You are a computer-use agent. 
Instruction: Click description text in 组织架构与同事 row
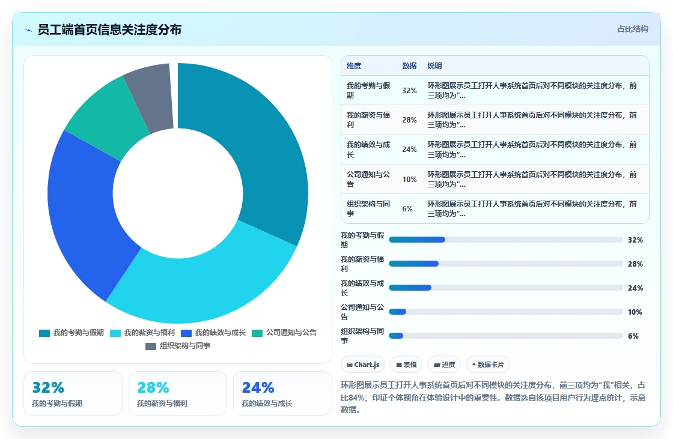click(532, 208)
